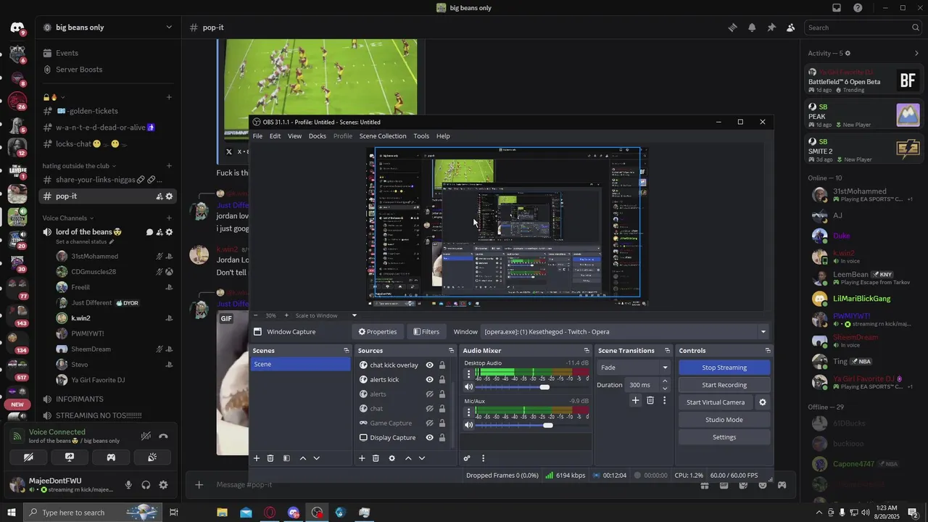Screen dimensions: 928x522
Task: Open Discord user settings gear
Action: tap(163, 485)
